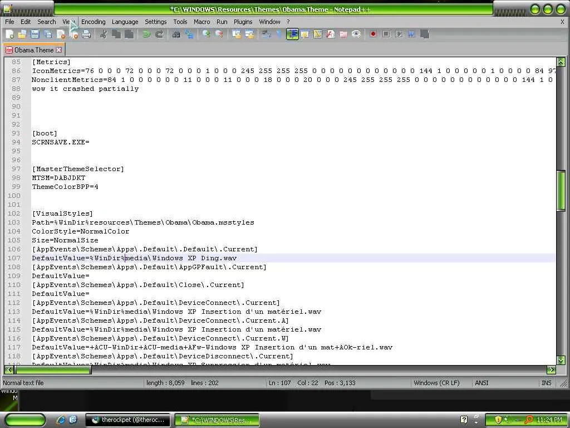Open the Window menu
The image size is (570, 428).
pyautogui.click(x=269, y=22)
